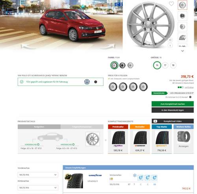Select wheel size 17
Screen dimensions: 197x194
click(165, 65)
